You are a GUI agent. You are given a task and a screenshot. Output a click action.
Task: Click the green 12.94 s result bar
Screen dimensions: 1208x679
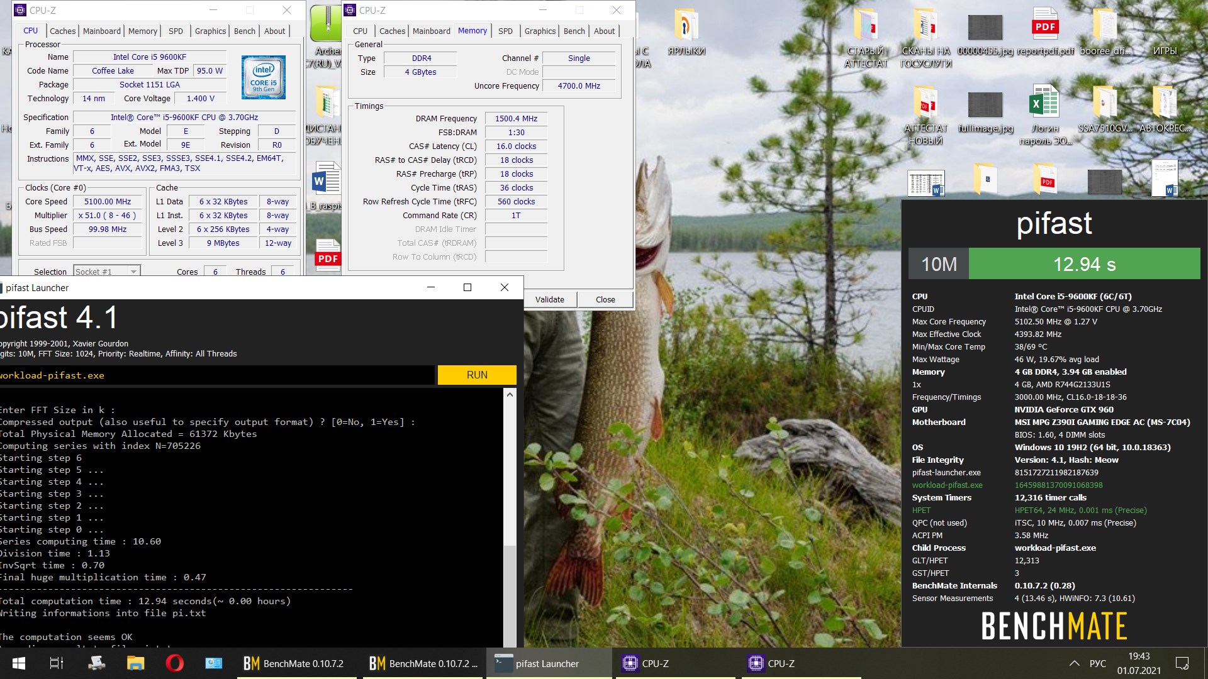(1085, 264)
